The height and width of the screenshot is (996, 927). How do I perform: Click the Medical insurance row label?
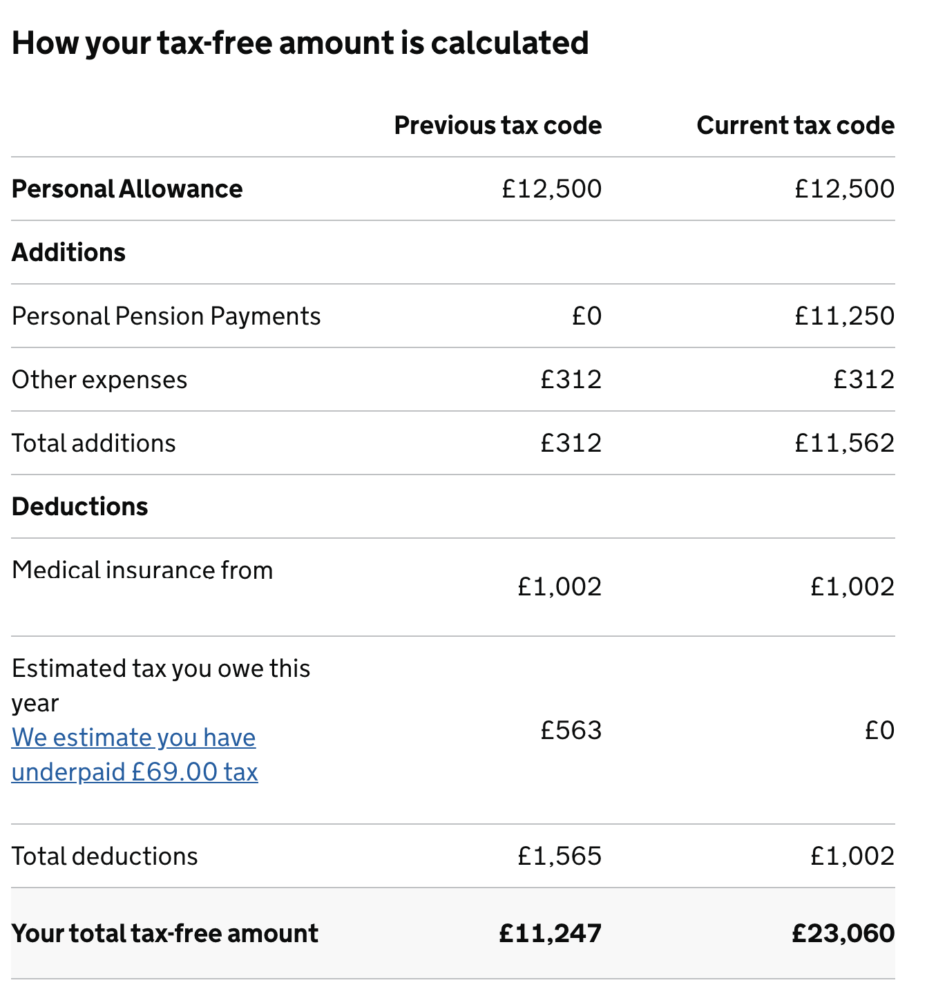point(142,571)
